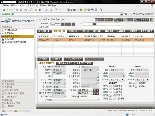Open the browser Mail icon

point(46,10)
